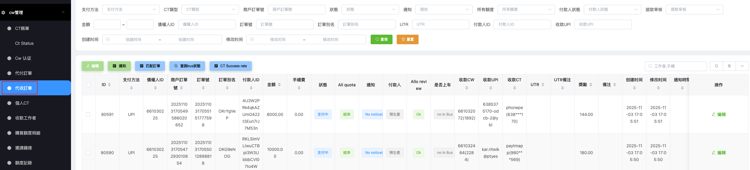Click the collapse search arrow icon

click(742, 66)
